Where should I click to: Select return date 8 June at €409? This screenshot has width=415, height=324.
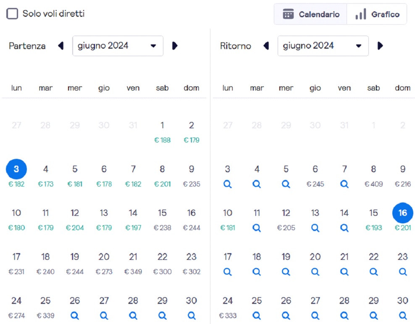click(374, 176)
